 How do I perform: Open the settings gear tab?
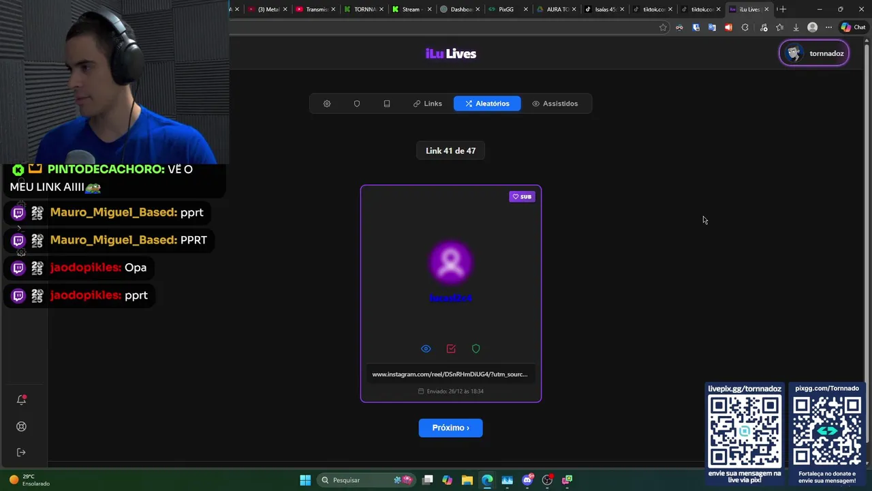[327, 104]
